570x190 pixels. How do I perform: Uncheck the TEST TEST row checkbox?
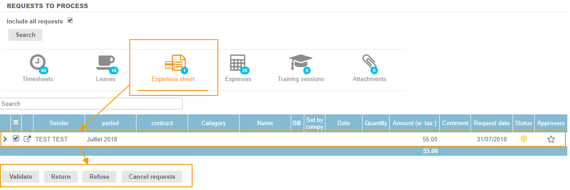tap(16, 139)
